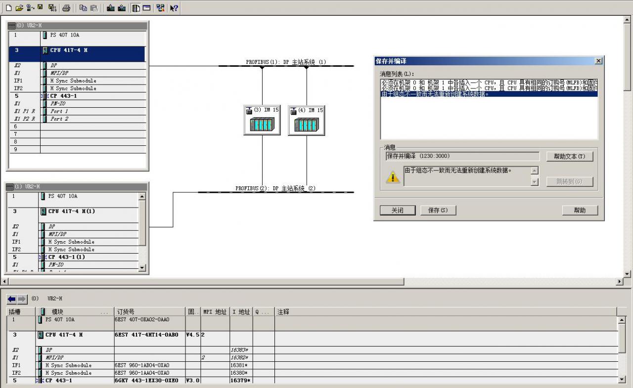Screen dimensions: 633x388
Task: Click the Open station folder icon
Action: pos(19,8)
